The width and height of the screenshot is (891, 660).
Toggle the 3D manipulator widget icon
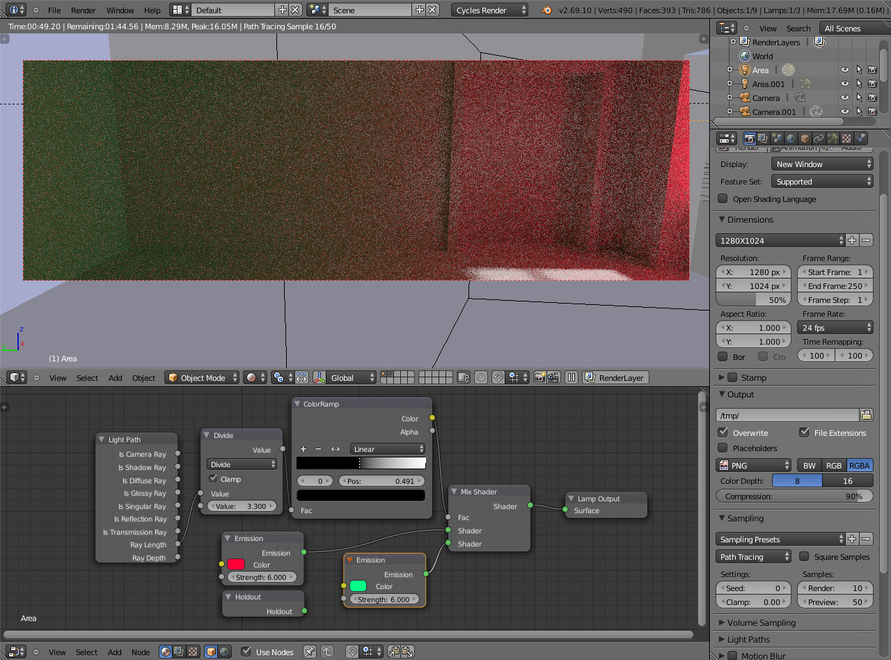click(x=319, y=377)
